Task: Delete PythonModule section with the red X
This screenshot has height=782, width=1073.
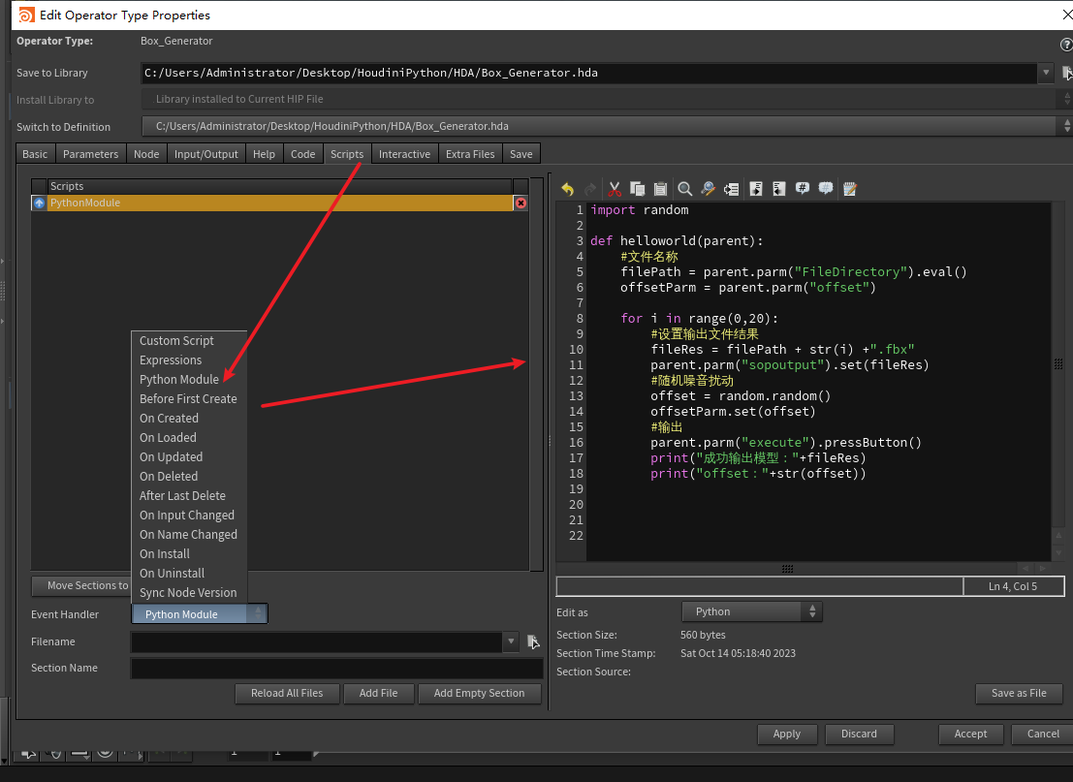Action: (x=521, y=203)
